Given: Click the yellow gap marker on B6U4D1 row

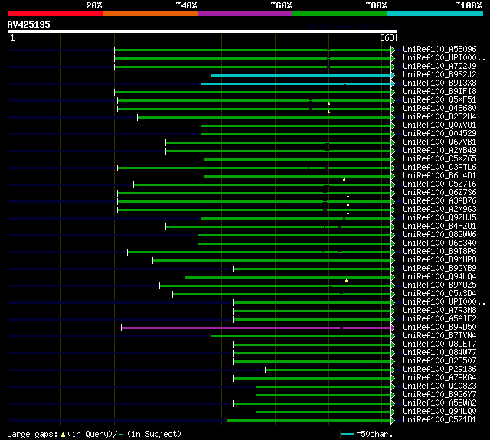Looking at the screenshot, I should (x=344, y=179).
